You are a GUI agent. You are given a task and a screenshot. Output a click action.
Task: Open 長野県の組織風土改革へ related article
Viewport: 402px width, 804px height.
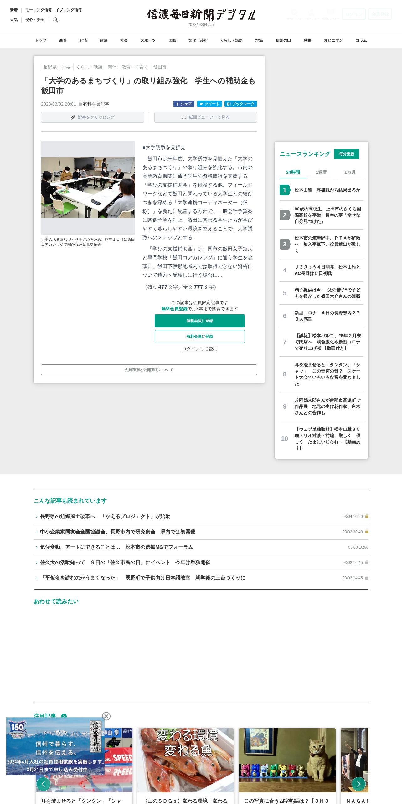pyautogui.click(x=105, y=517)
